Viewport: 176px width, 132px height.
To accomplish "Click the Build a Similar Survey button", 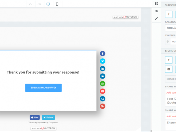I will tap(43, 88).
